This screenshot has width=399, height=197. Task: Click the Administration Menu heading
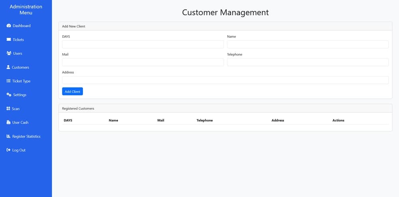tap(26, 10)
